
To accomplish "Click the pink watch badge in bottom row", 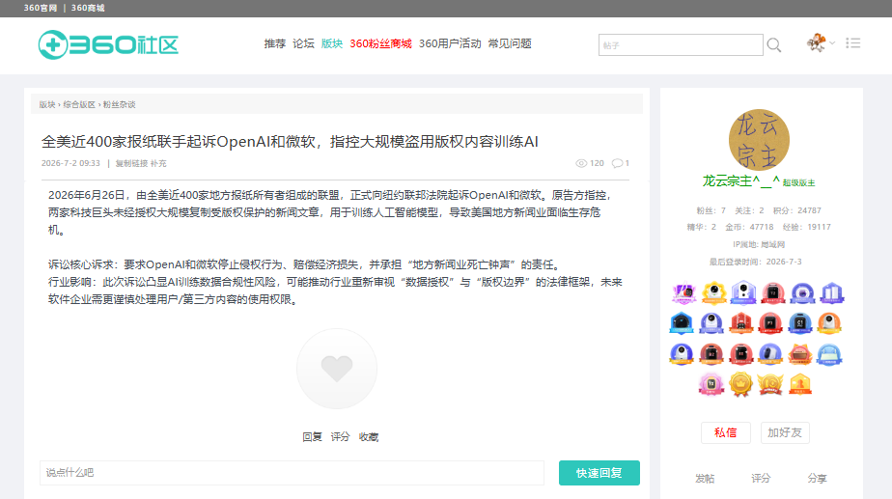I will [711, 384].
